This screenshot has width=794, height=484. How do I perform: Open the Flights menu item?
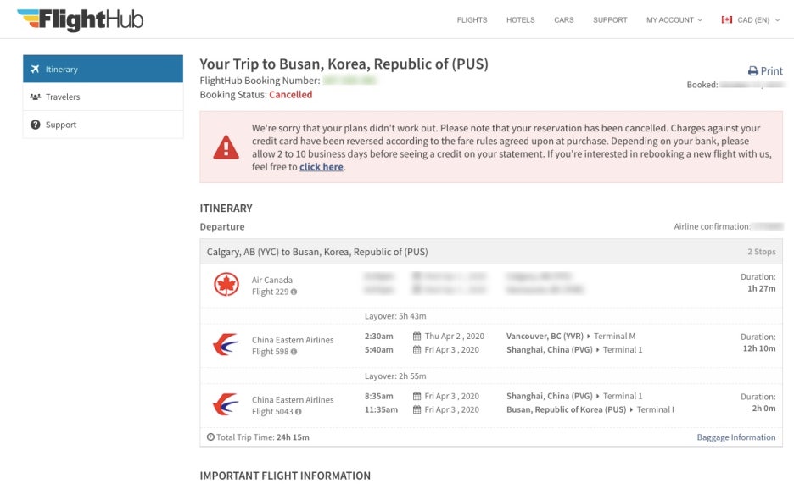coord(472,20)
